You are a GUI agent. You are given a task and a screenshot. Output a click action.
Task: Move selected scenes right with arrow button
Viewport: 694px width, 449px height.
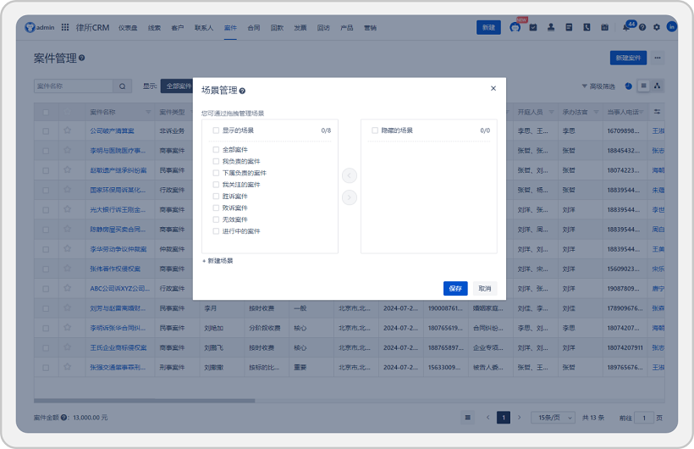click(350, 197)
